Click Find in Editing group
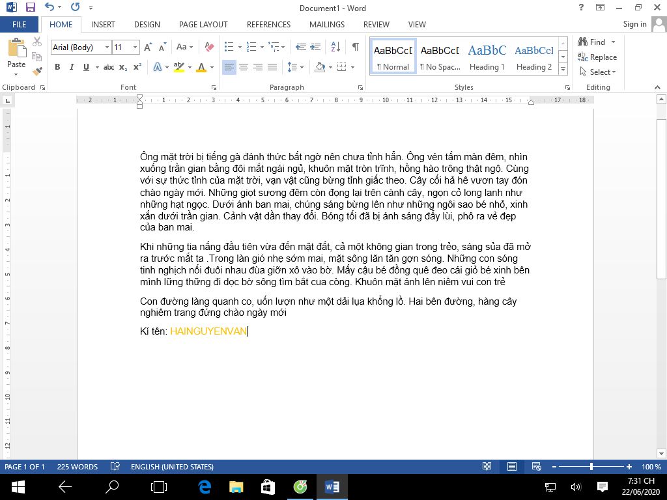This screenshot has height=500, width=667. (591, 42)
